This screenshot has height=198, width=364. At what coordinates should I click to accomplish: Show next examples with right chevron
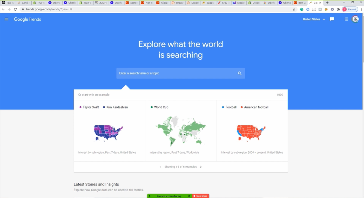[201, 167]
